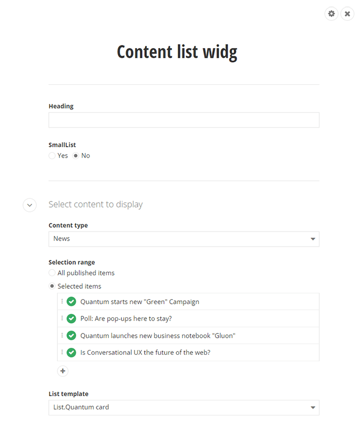Open the List template dropdown

184,407
